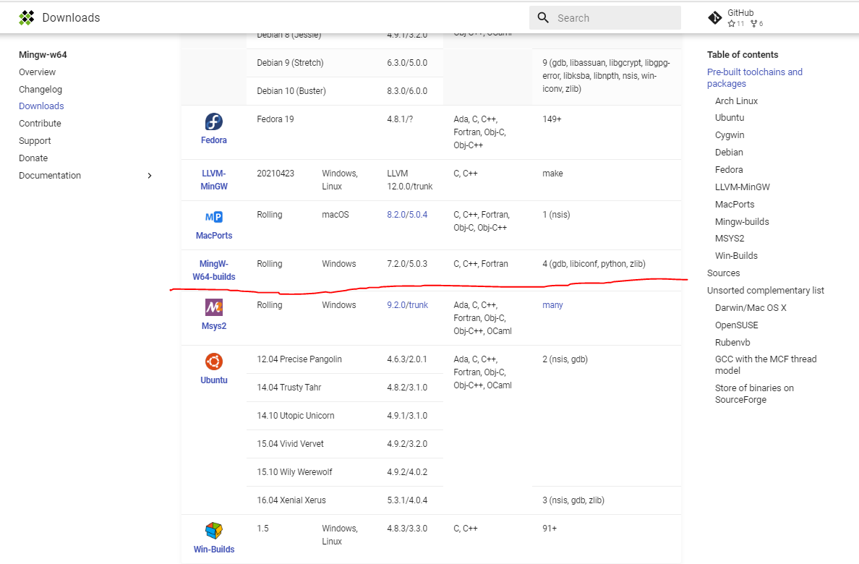
Task: Jump to Rubenvb section
Action: (732, 343)
